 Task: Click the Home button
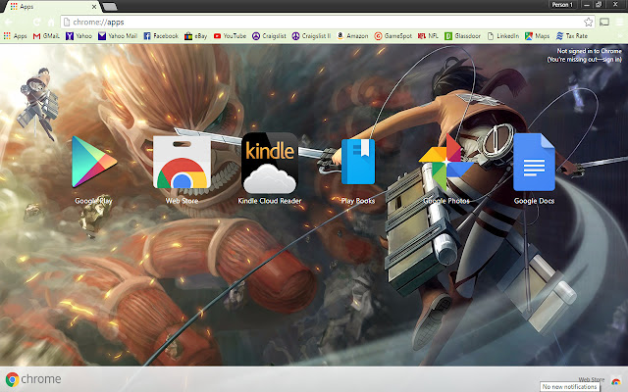click(x=51, y=22)
